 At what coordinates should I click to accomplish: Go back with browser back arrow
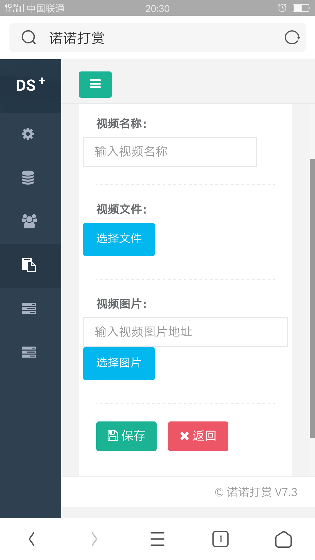(32, 539)
